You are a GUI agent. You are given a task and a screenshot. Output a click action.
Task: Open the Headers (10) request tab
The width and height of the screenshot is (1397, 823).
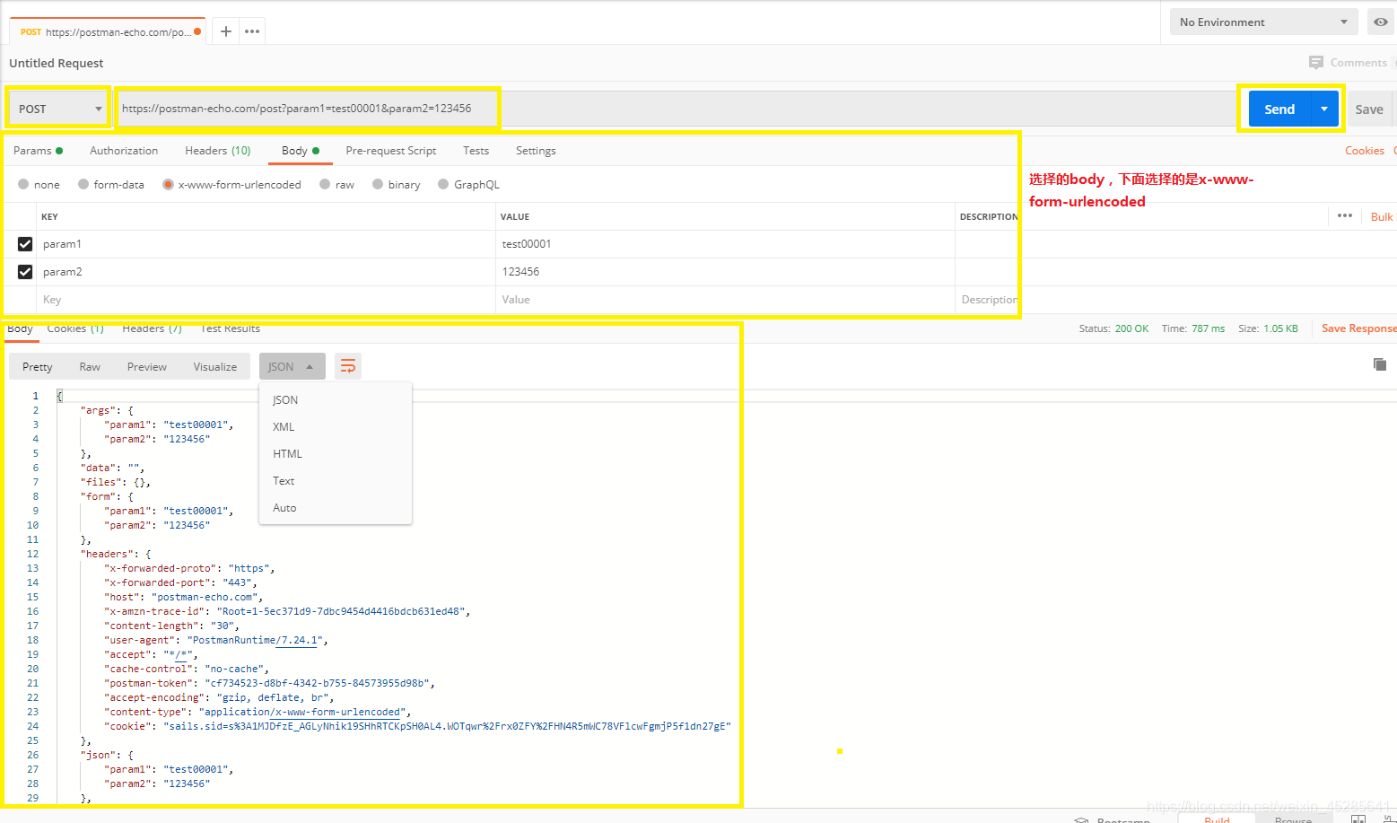click(218, 151)
